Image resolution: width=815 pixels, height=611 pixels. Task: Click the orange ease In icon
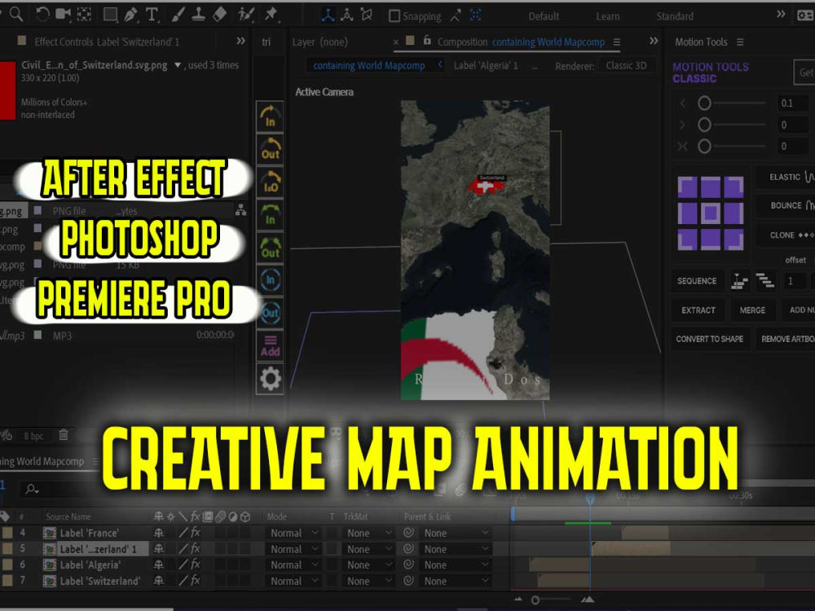(270, 116)
